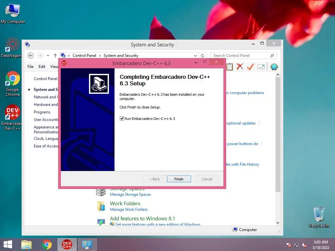
Task: Click the muted volume tray icon
Action: (x=304, y=245)
